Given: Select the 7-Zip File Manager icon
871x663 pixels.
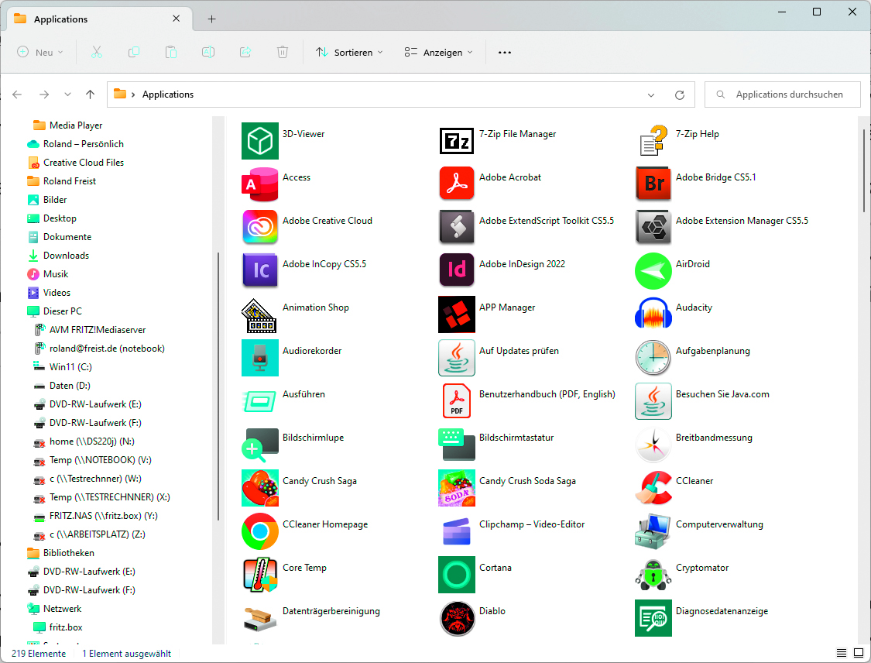Looking at the screenshot, I should tap(457, 141).
